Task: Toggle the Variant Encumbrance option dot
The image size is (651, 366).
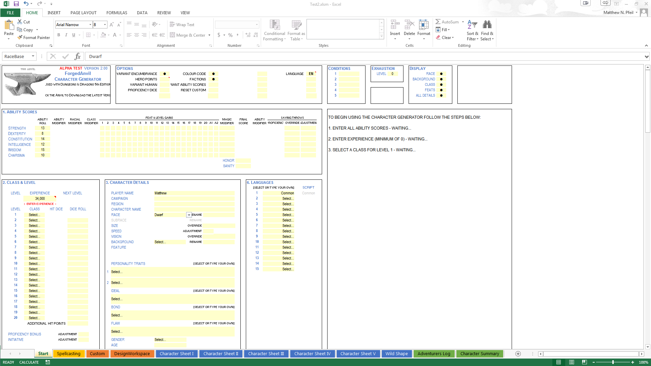Action: point(164,74)
